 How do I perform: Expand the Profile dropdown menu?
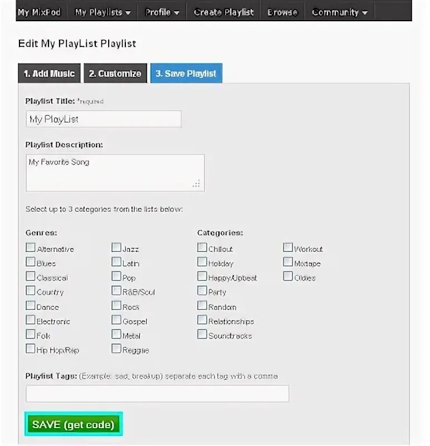(162, 12)
